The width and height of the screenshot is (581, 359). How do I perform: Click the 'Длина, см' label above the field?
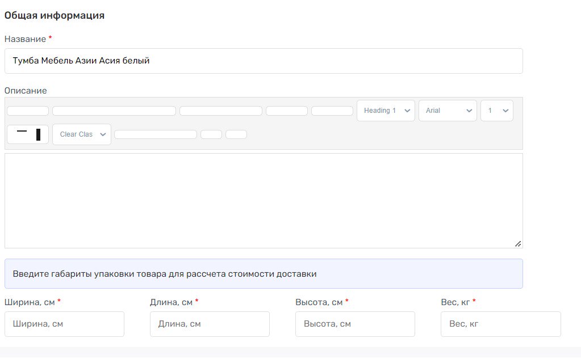[x=171, y=302]
